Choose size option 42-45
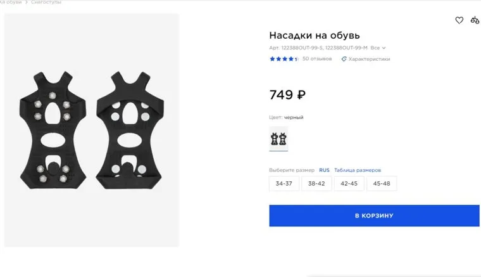481x277 pixels. click(349, 183)
